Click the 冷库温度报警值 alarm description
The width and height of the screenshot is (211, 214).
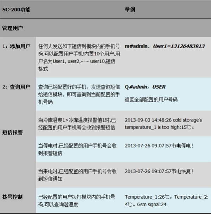(79, 123)
